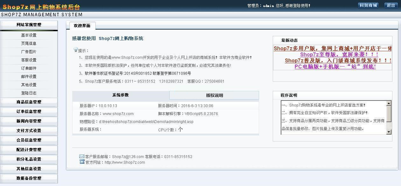Click the 脚本解释引擎 VBScript/5.8.23676 text

[188, 114]
